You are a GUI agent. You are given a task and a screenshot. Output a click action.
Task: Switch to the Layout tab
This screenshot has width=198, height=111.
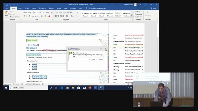tap(34, 8)
